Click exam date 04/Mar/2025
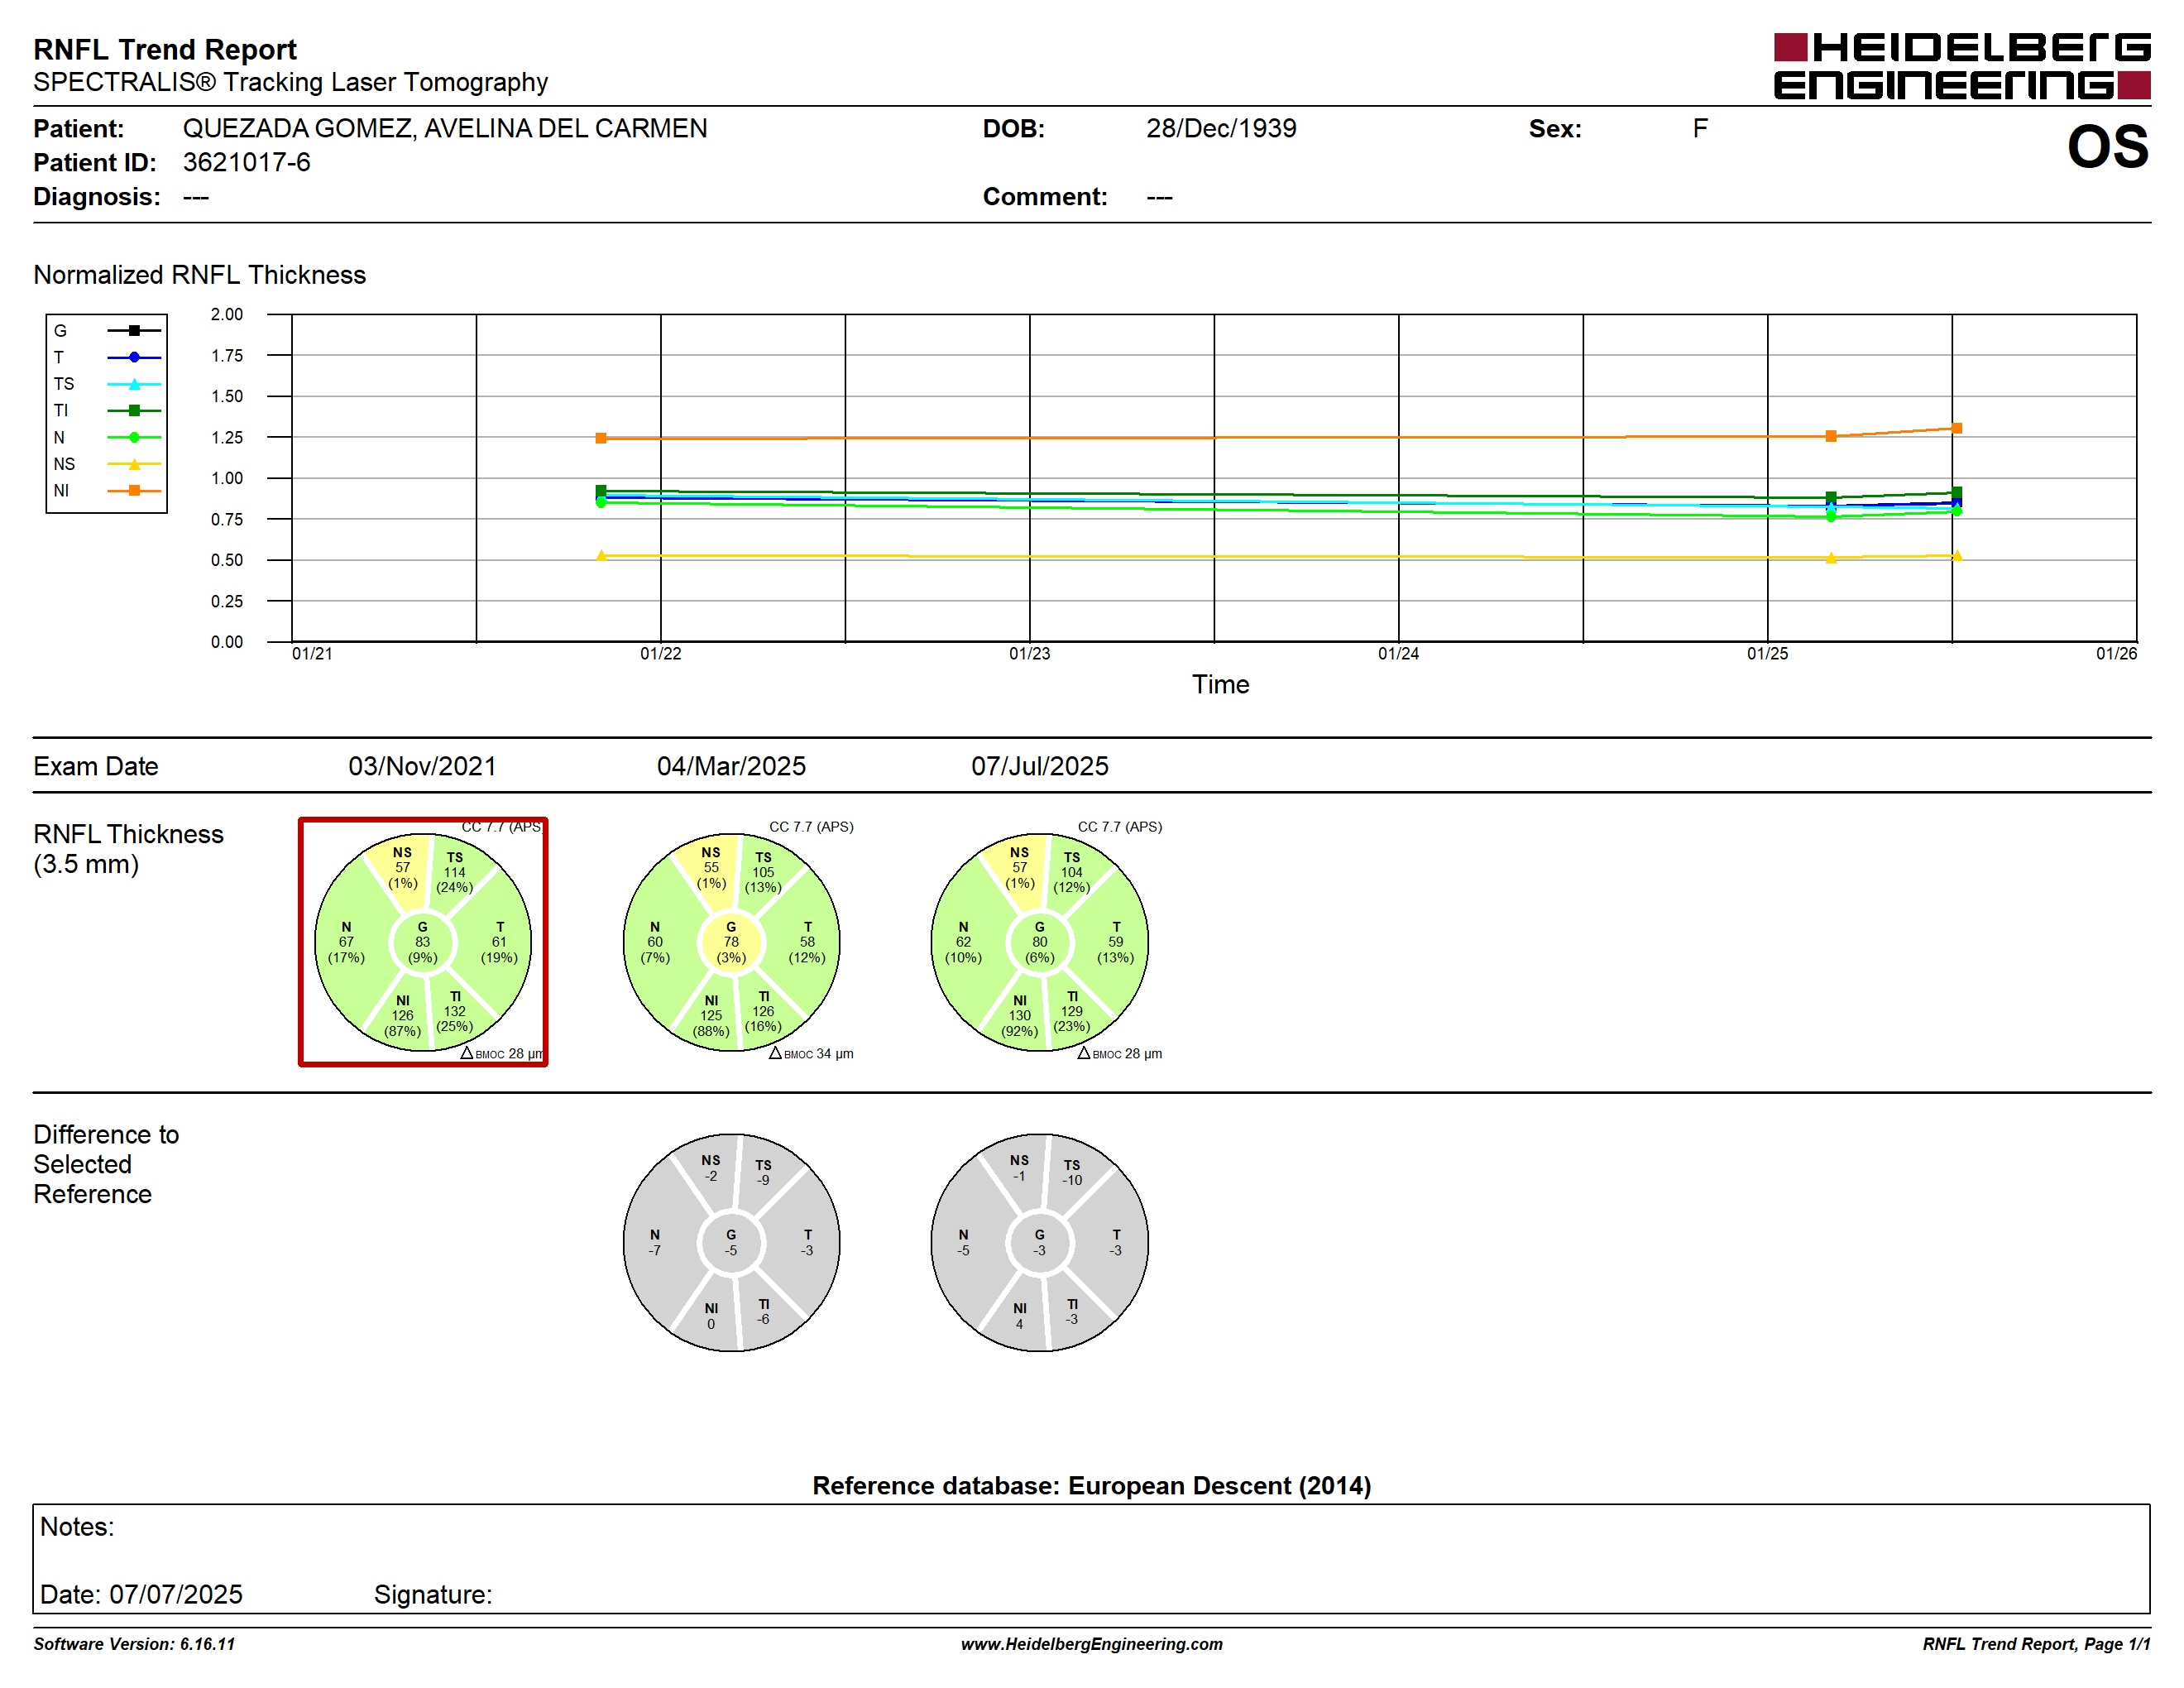Image resolution: width=2184 pixels, height=1688 pixels. point(731,766)
